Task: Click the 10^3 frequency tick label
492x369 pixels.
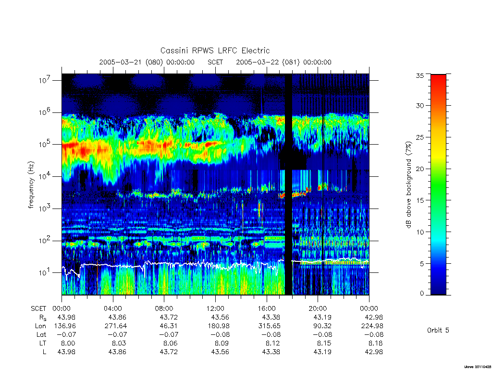Action: [x=45, y=209]
